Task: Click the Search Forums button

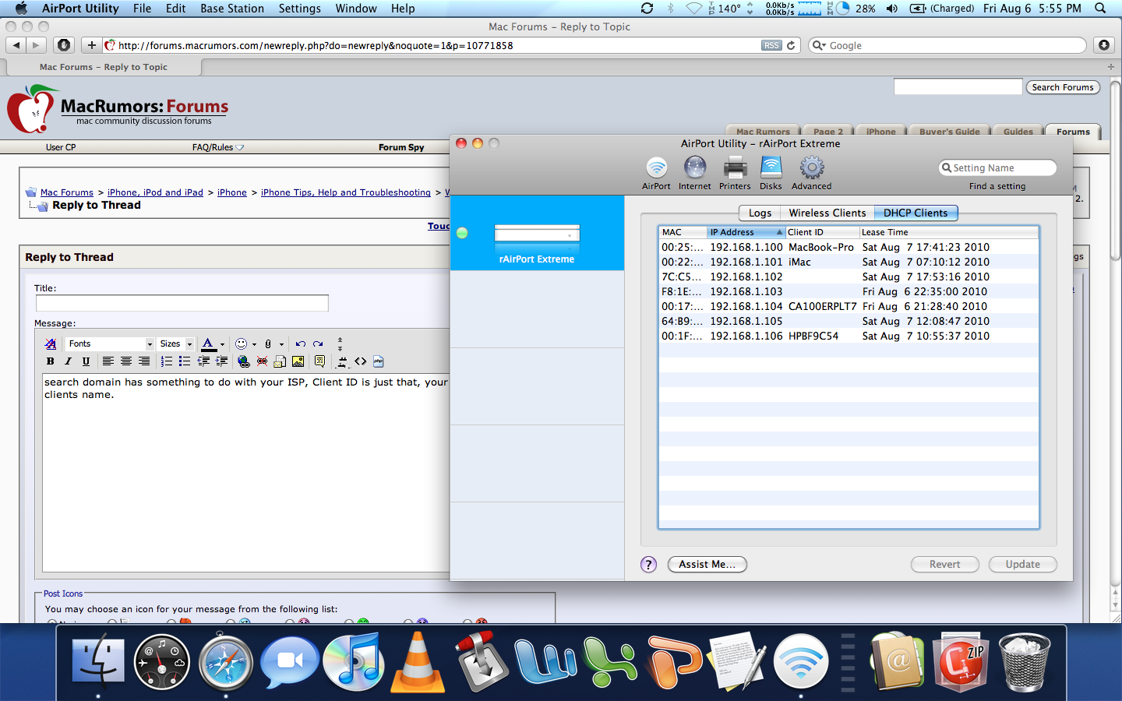Action: [x=1063, y=87]
